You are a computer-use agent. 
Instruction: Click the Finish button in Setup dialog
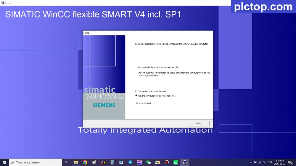pyautogui.click(x=198, y=123)
